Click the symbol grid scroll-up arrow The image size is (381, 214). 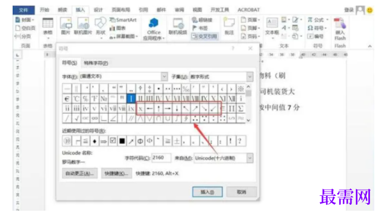tap(248, 87)
